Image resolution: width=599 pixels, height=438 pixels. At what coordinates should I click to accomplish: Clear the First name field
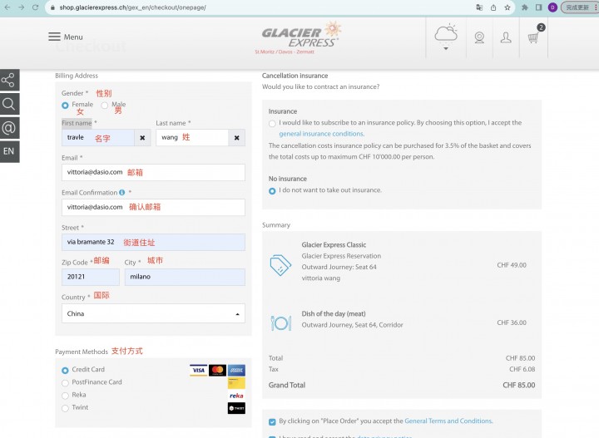pos(142,138)
